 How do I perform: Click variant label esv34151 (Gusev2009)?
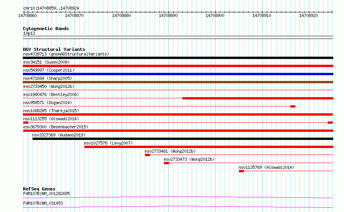click(x=46, y=62)
